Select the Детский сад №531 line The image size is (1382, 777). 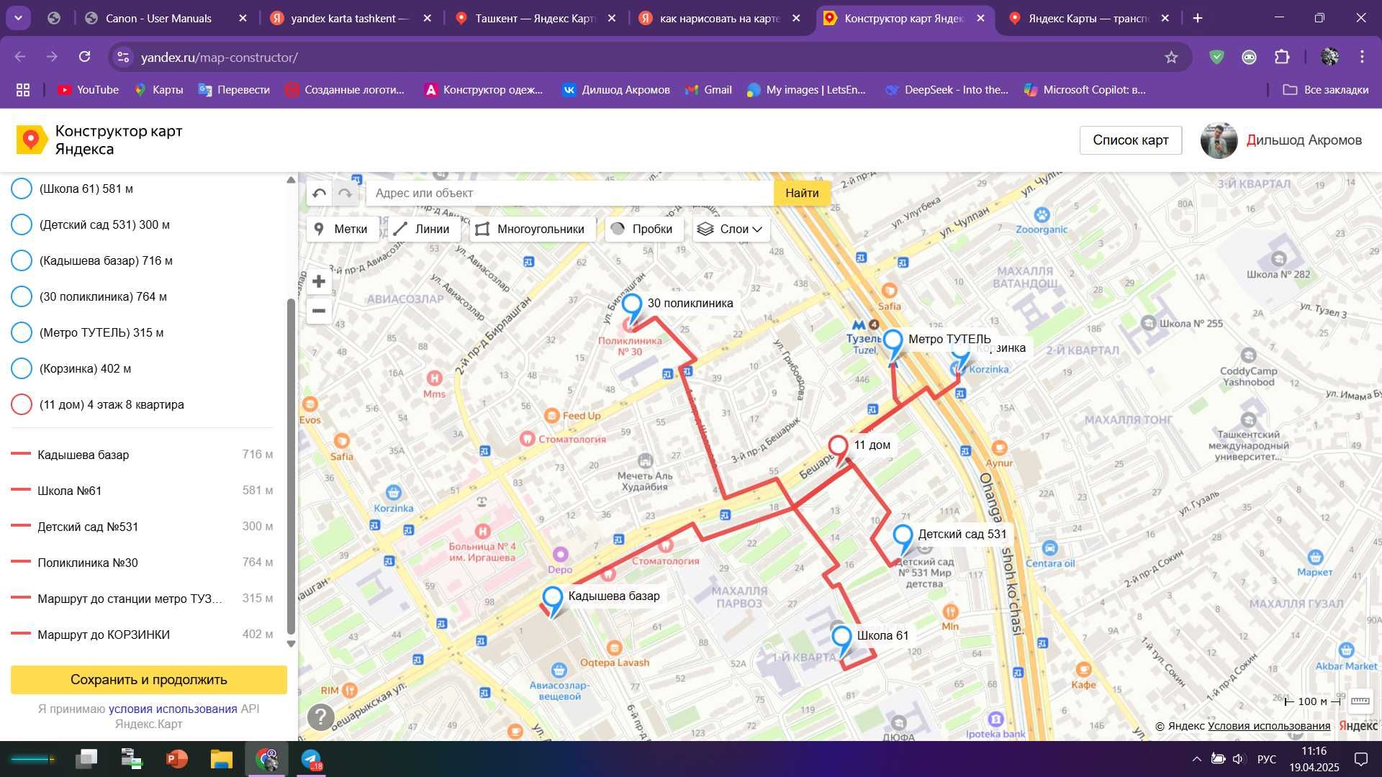[x=142, y=527]
